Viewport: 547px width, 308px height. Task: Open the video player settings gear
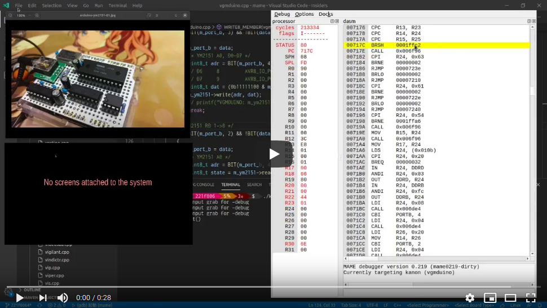click(470, 297)
